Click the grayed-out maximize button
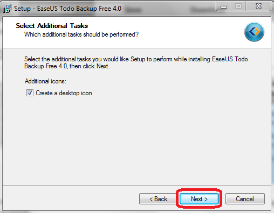274x213 pixels. tap(238, 6)
